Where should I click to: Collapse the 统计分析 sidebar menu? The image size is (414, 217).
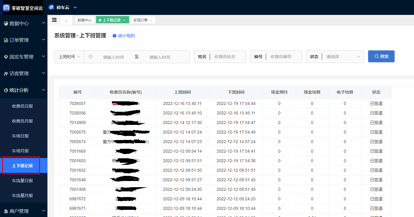tap(24, 90)
